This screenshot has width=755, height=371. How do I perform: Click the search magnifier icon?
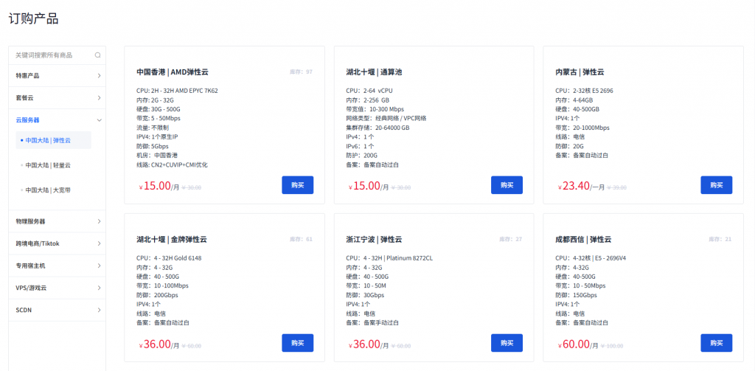97,55
